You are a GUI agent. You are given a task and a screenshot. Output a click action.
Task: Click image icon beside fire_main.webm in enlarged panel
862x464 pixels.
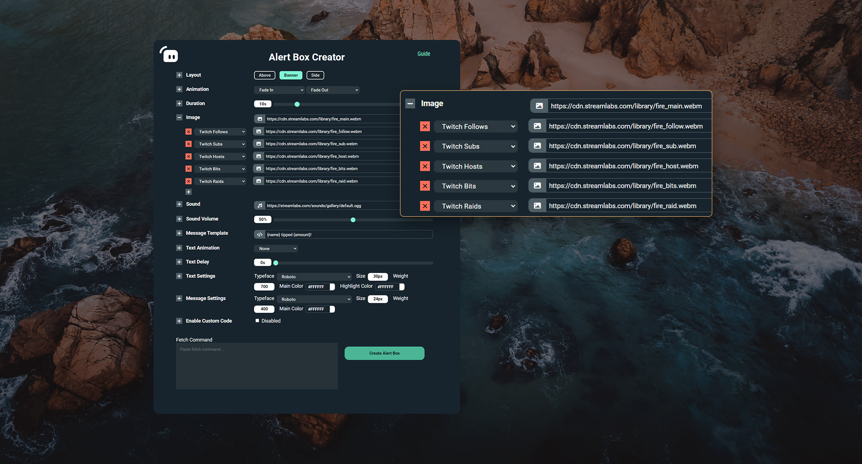[x=539, y=106]
